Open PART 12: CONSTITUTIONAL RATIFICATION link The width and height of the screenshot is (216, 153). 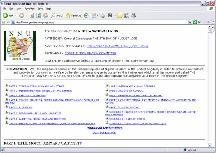[153, 100]
